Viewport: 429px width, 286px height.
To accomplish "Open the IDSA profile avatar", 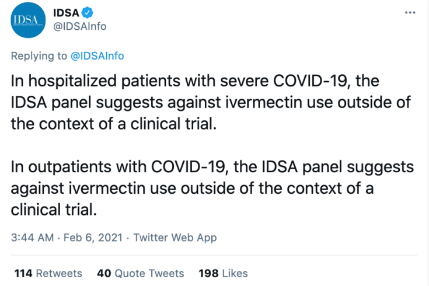I will click(x=27, y=20).
